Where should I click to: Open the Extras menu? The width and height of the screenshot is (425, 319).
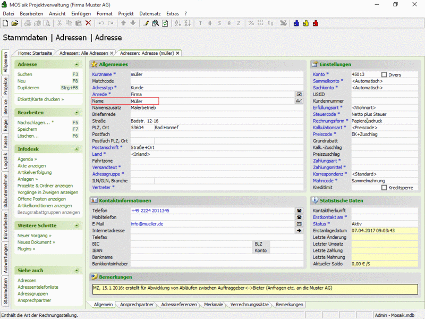tap(173, 14)
